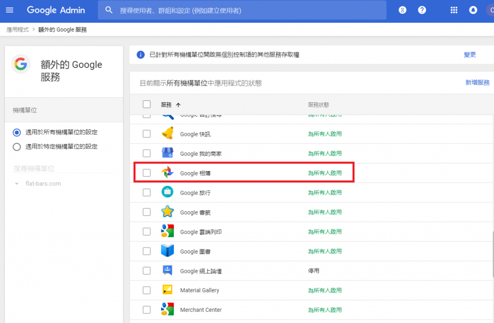Click 為所有人啟用 status of Google 相簿

point(325,173)
